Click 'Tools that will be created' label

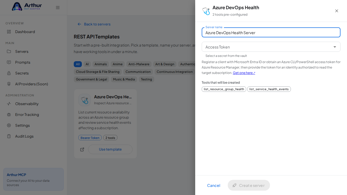click(x=221, y=83)
